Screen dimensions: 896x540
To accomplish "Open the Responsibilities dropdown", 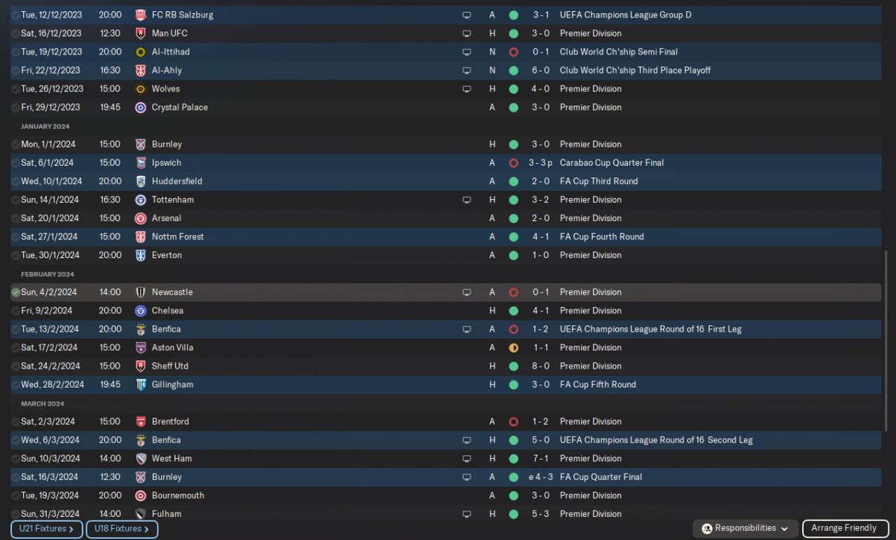I will [745, 529].
